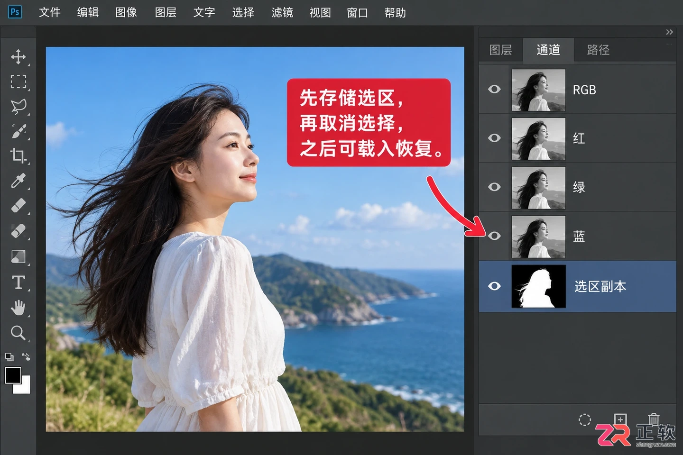This screenshot has height=455, width=683.
Task: Select the Move tool
Action: pos(18,56)
